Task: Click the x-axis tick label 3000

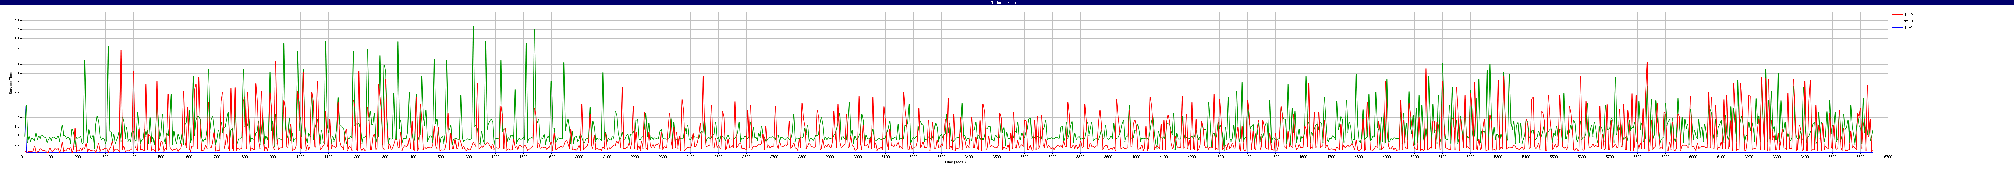Action: [x=858, y=157]
